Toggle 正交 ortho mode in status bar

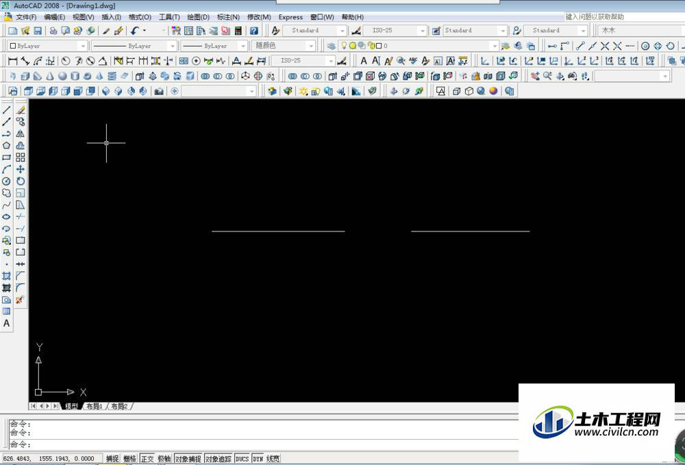pyautogui.click(x=147, y=458)
